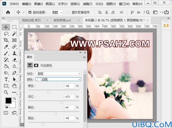Screen dimensions: 172x128
Task: Click the 黄色 slider handle
Action: click(55, 113)
